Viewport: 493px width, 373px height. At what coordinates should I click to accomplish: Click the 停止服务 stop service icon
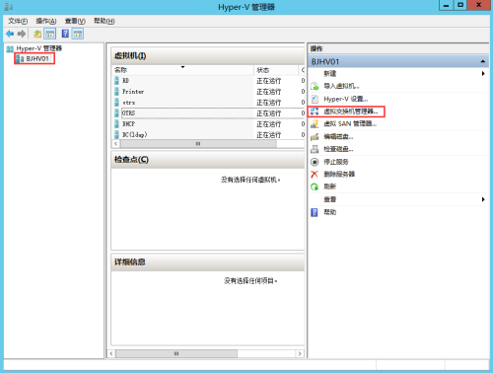[x=315, y=162]
